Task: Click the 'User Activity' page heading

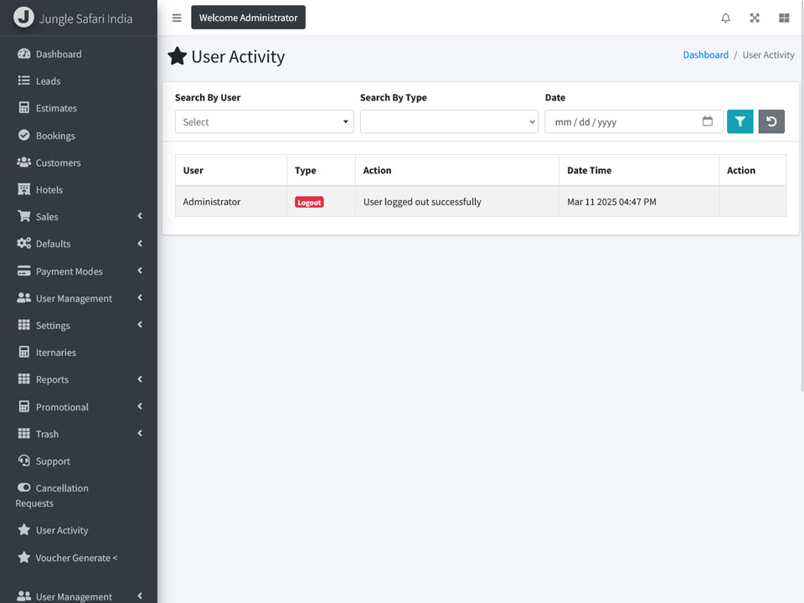Action: point(238,56)
